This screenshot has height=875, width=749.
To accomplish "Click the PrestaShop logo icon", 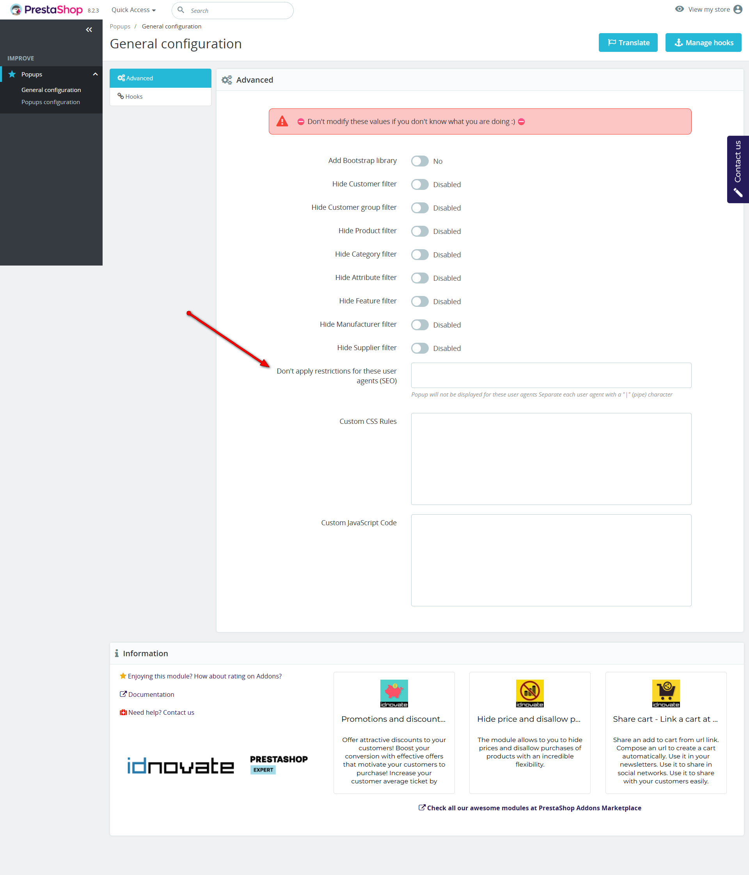I will coord(16,10).
